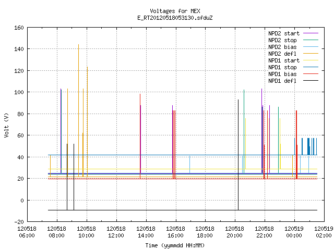Click the 'Time (yymmdd HH:MM)' x-axis label

[x=175, y=245]
